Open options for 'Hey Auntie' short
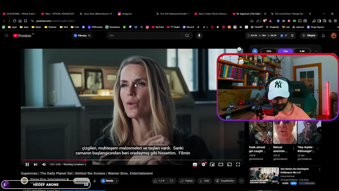The width and height of the screenshot is (339, 191). tap(318, 149)
